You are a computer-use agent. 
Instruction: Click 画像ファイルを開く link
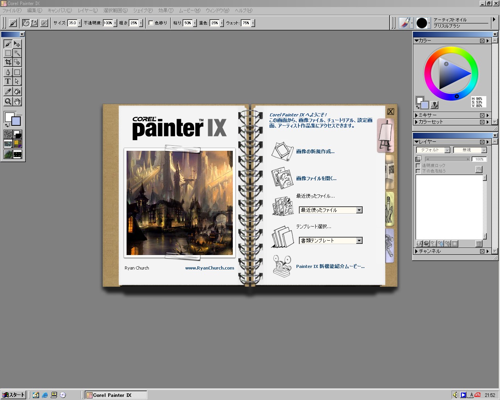pyautogui.click(x=316, y=179)
